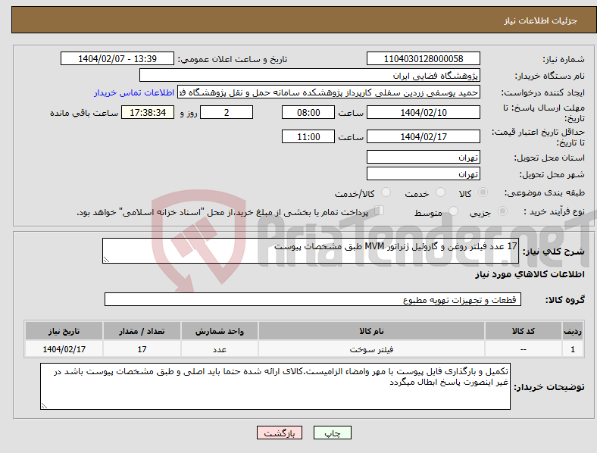Click the شهر محل تحویل label
597x453 pixels.
tap(552, 175)
